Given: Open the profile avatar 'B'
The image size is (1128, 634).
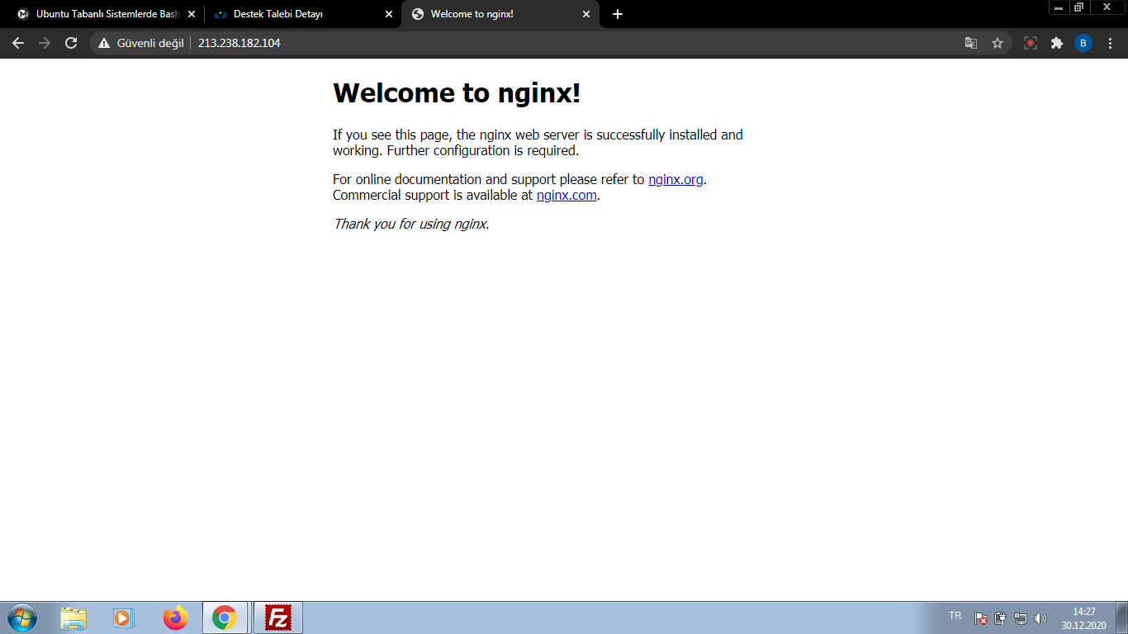Looking at the screenshot, I should [1083, 43].
